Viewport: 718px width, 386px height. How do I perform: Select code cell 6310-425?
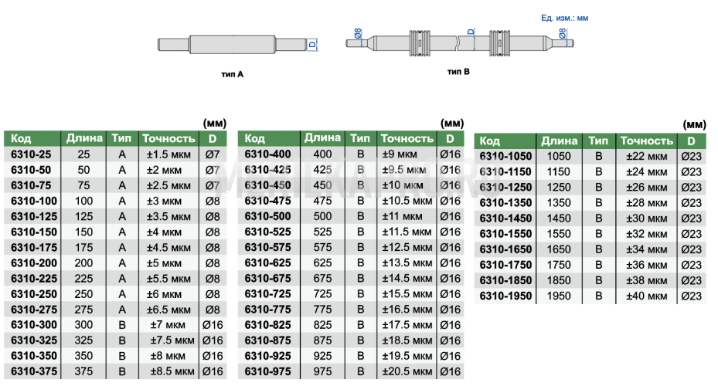[x=269, y=170]
